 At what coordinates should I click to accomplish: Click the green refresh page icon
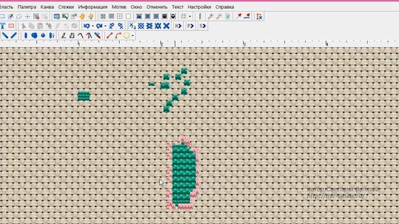(x=228, y=17)
